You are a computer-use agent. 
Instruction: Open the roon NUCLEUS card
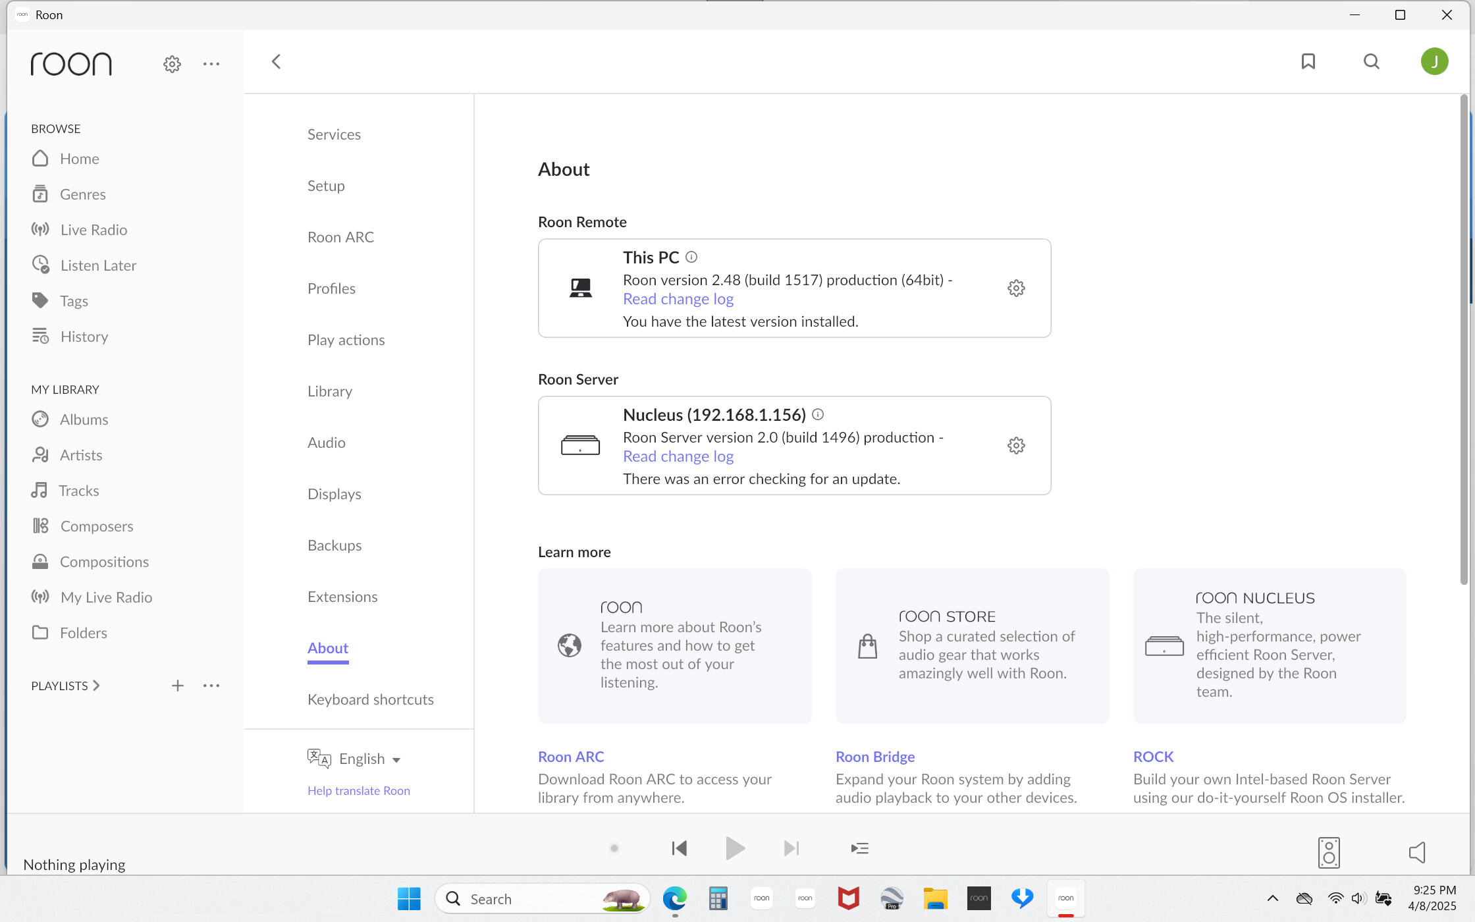(x=1270, y=645)
